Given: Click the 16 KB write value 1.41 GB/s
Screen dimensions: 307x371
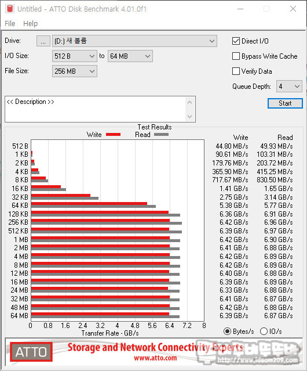Looking at the screenshot, I should click(x=234, y=188).
